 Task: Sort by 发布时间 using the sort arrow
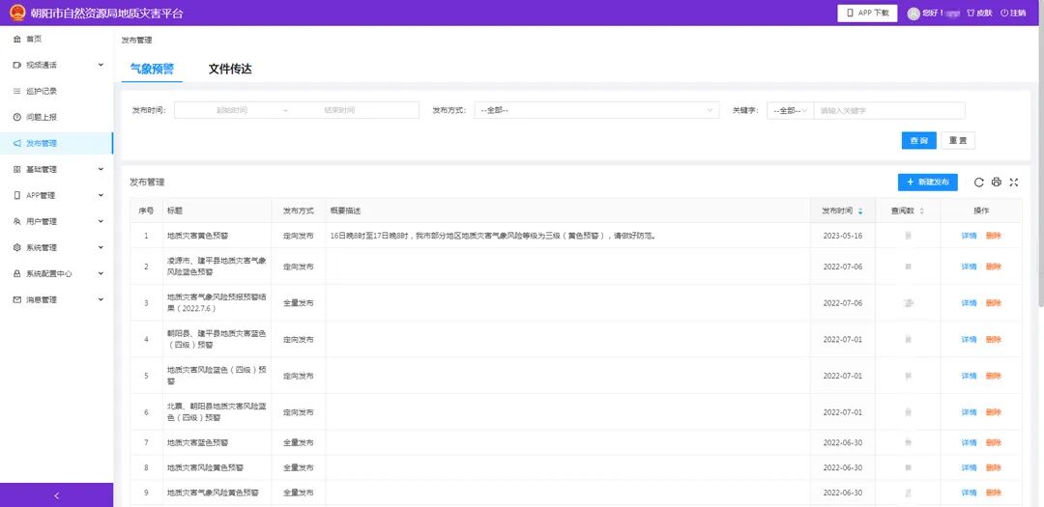[860, 211]
